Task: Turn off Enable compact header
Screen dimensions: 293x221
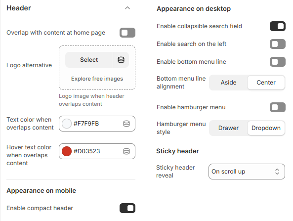Action: coord(127,208)
